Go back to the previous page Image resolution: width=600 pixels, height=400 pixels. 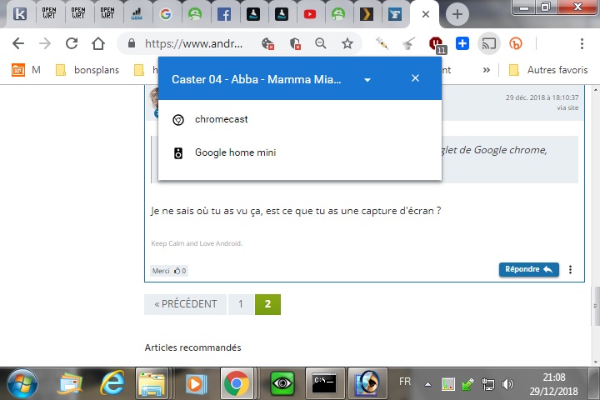(x=18, y=43)
